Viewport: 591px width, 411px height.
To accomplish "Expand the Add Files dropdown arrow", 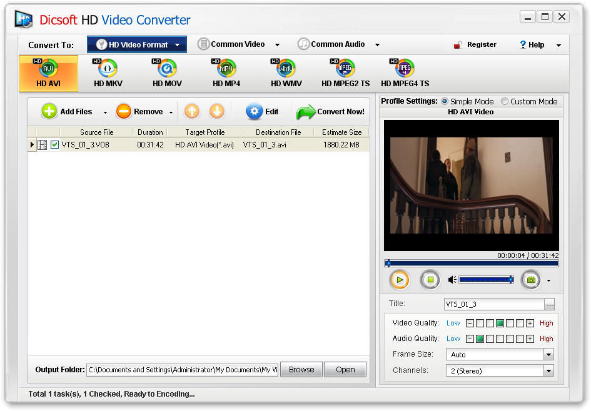I will (x=105, y=112).
